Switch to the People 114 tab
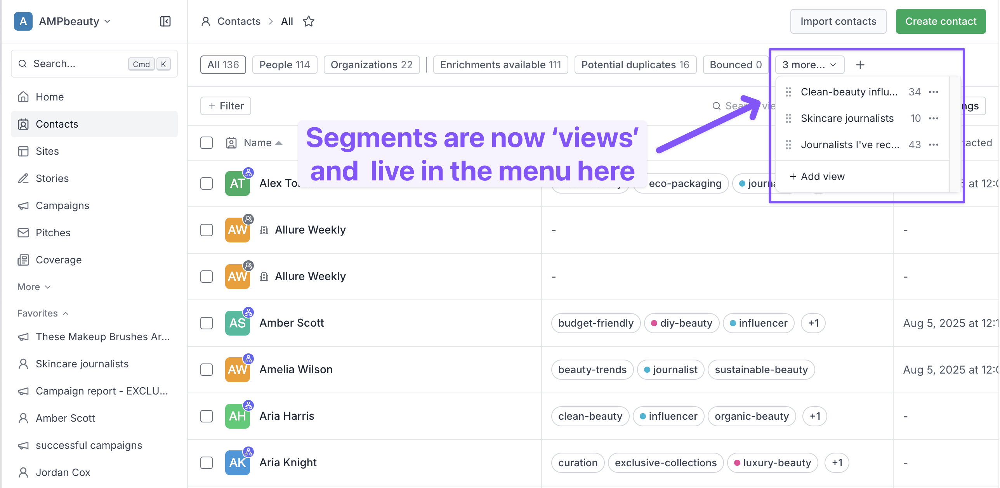This screenshot has width=1000, height=488. pyautogui.click(x=285, y=65)
